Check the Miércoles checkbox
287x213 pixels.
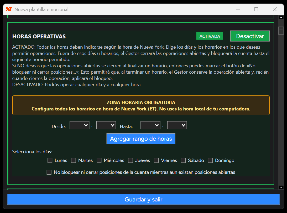[99, 160]
